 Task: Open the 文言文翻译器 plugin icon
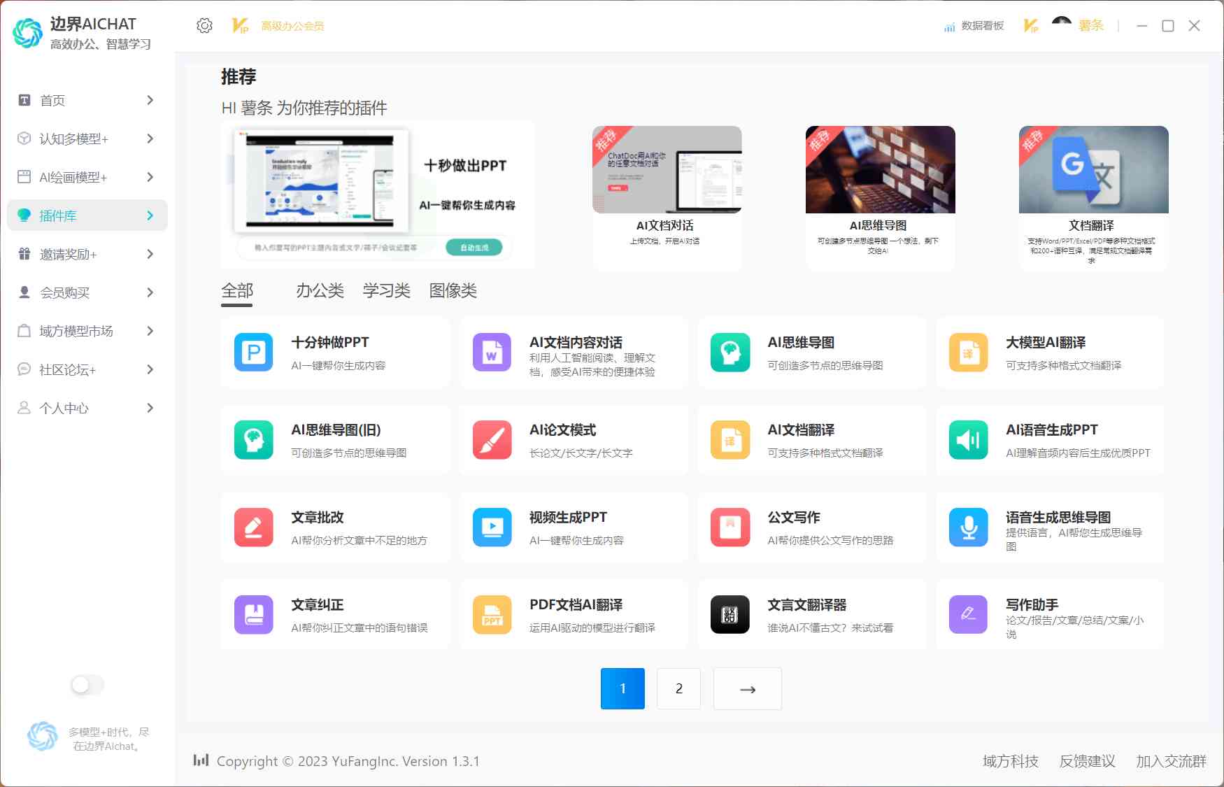coord(730,614)
